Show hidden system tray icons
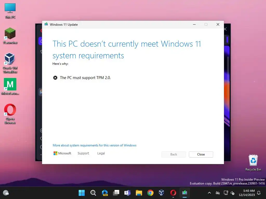This screenshot has width=266, height=199. coord(209,193)
